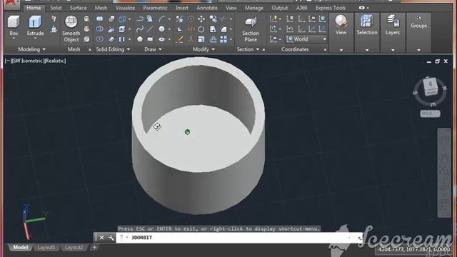Open the Layers panel button
The width and height of the screenshot is (457, 257).
pos(393,26)
